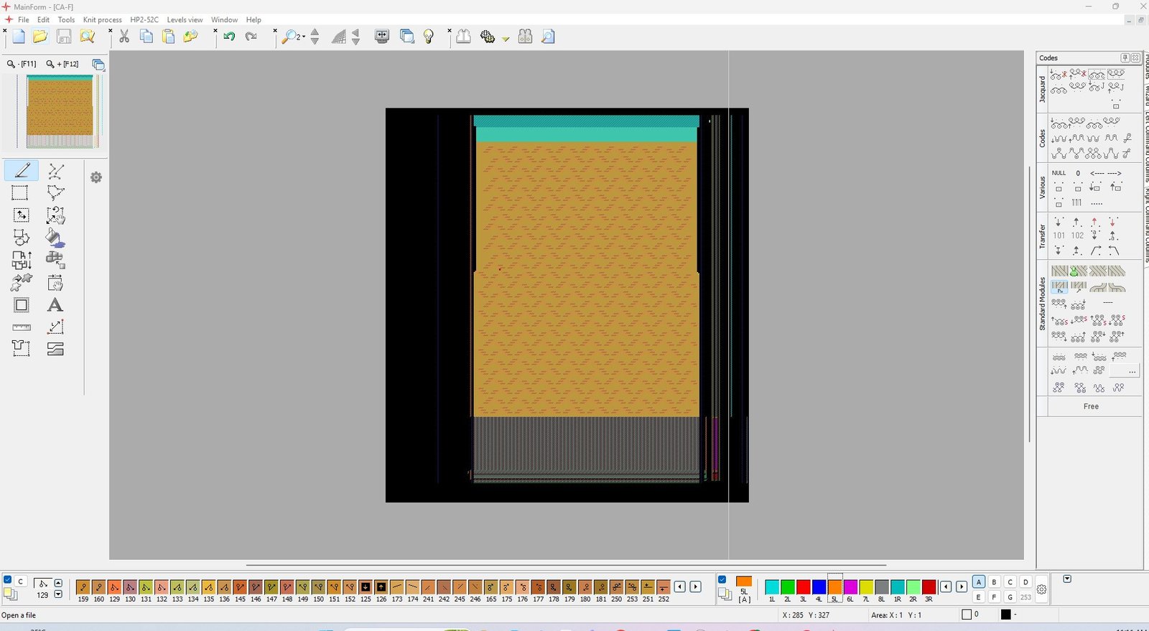Click the scissors cut icon
The width and height of the screenshot is (1149, 631).
coord(124,37)
